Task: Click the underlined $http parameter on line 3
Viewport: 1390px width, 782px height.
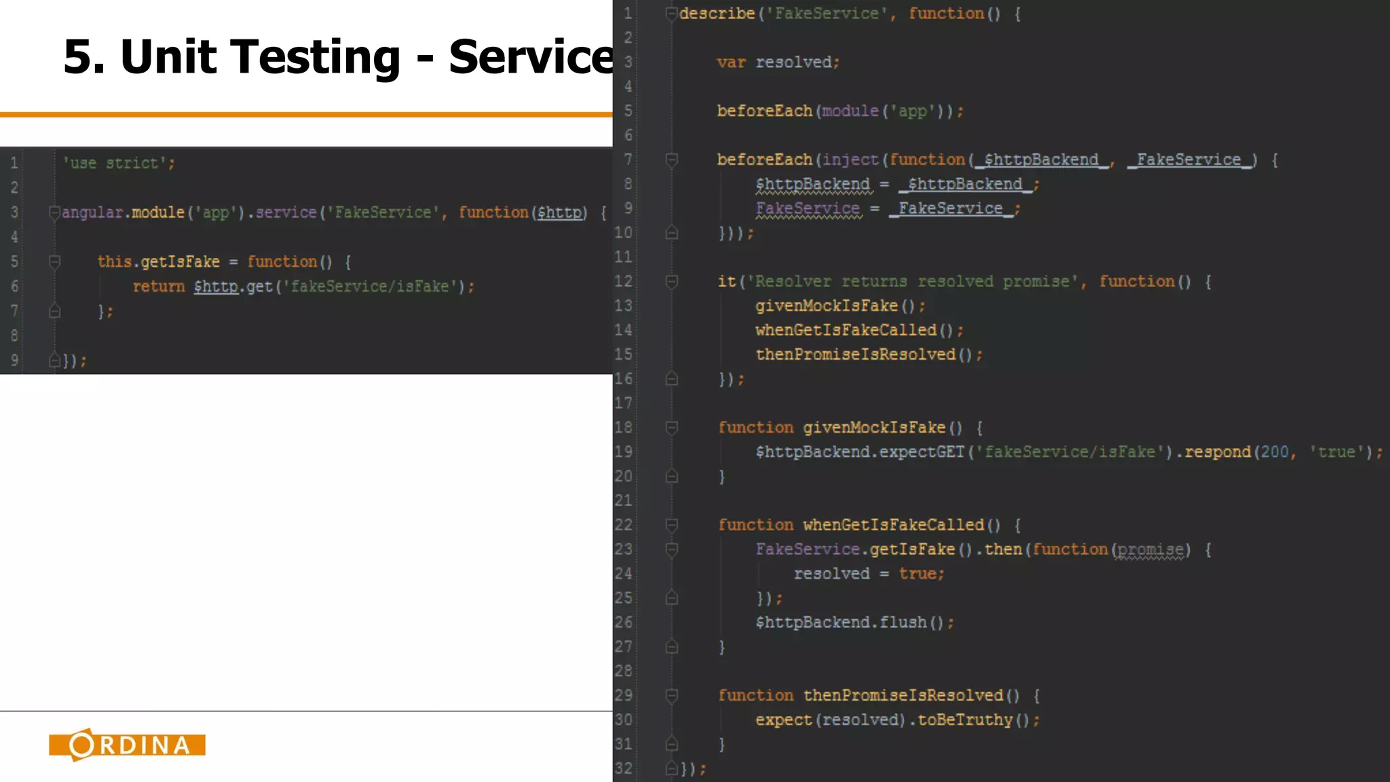Action: point(560,213)
